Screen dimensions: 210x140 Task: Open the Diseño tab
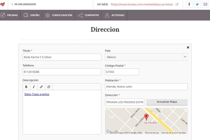pos(31,15)
